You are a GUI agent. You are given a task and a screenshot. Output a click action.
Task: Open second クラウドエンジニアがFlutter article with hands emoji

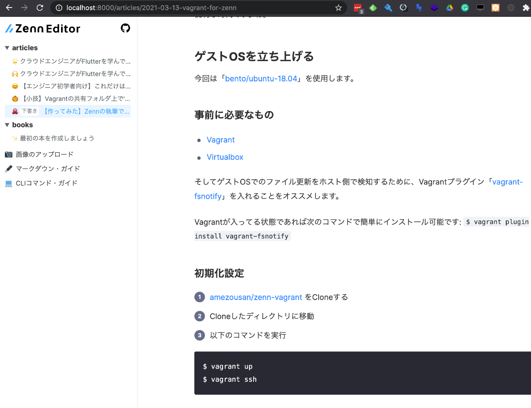[71, 73]
